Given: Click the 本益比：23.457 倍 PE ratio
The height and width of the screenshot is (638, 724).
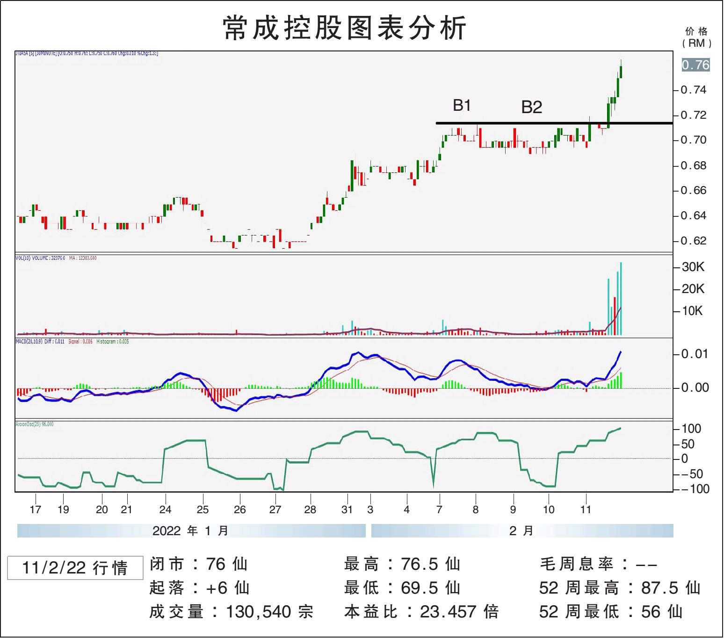Looking at the screenshot, I should click(422, 611).
